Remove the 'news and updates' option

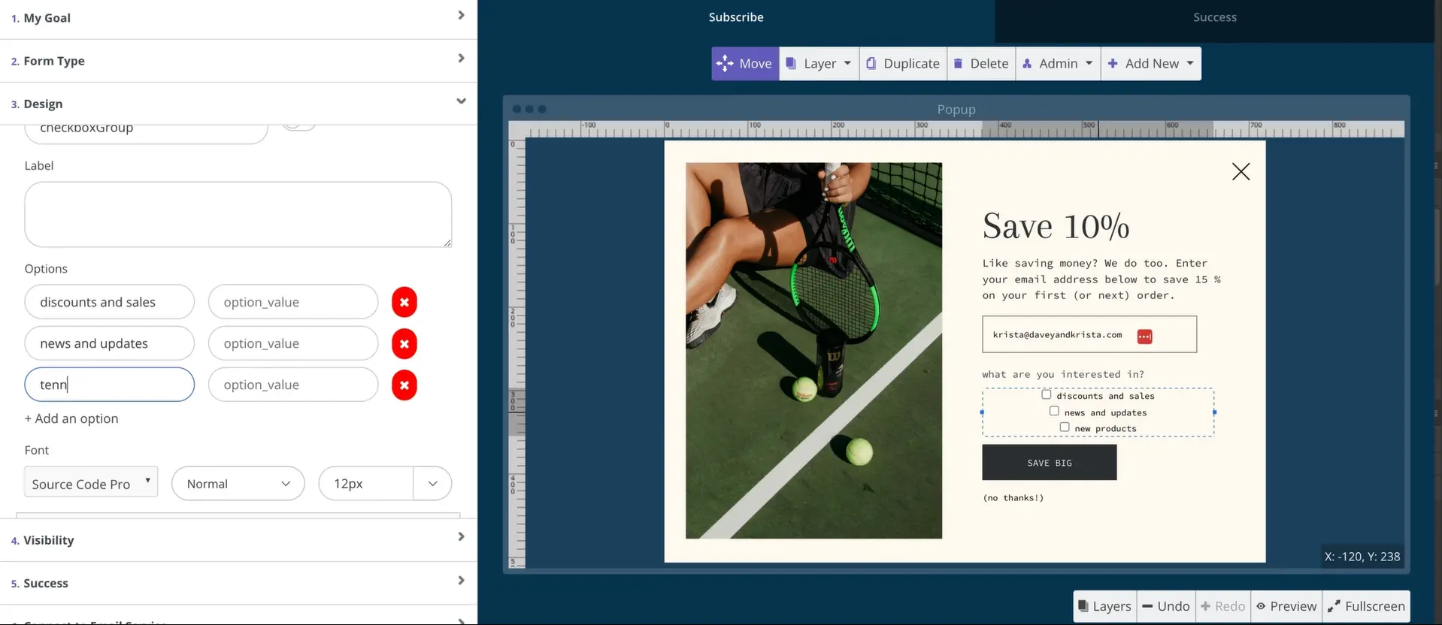404,344
